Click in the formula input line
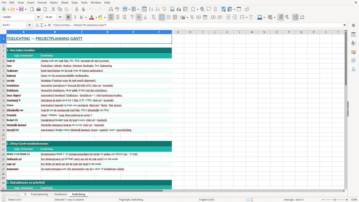The image size is (359, 202). coord(197,25)
